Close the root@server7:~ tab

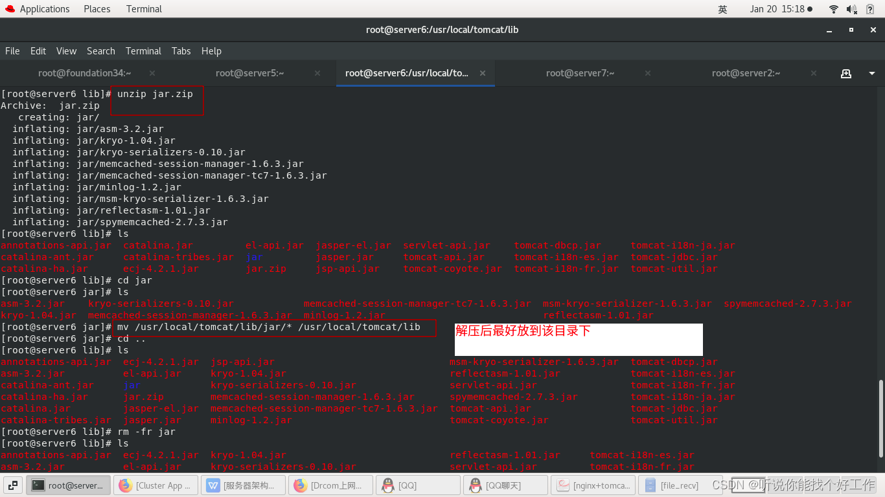(648, 73)
